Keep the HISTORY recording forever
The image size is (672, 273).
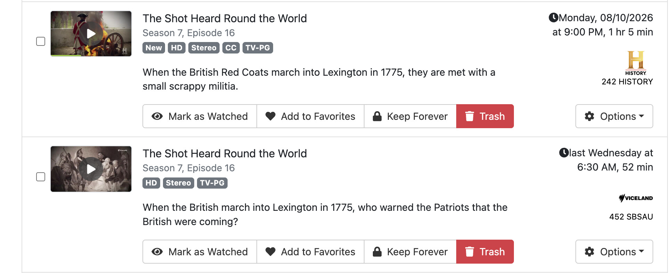[410, 116]
